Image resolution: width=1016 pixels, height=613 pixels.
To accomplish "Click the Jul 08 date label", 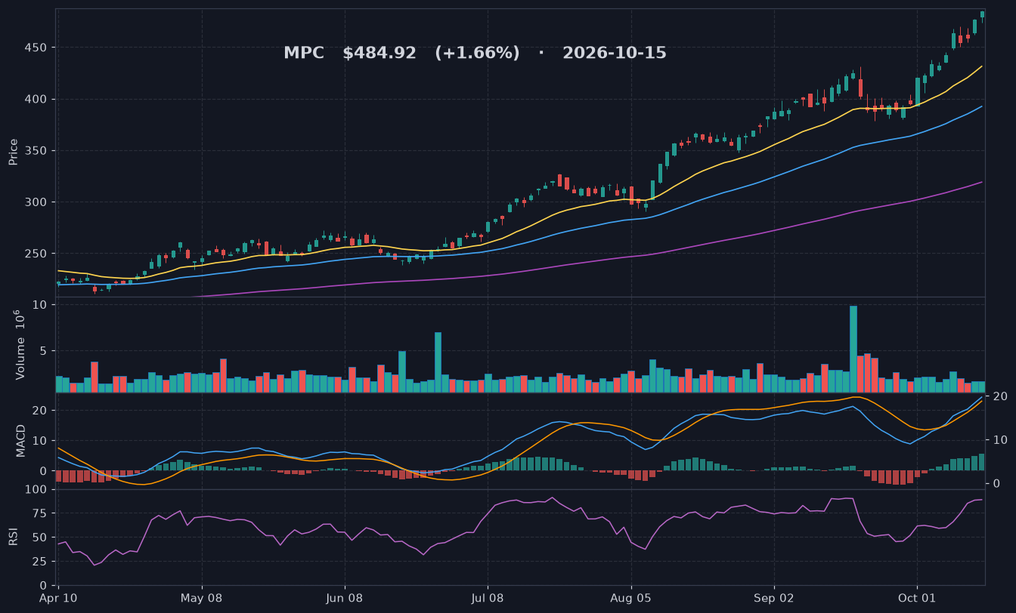I will tap(488, 599).
